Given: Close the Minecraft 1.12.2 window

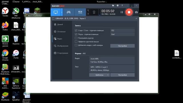Looking at the screenshot, I should coord(155,15).
